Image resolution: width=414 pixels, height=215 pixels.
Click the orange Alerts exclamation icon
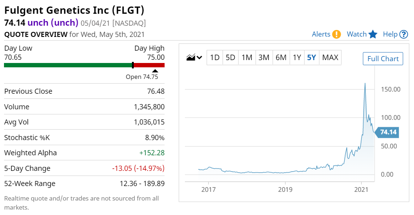point(336,34)
